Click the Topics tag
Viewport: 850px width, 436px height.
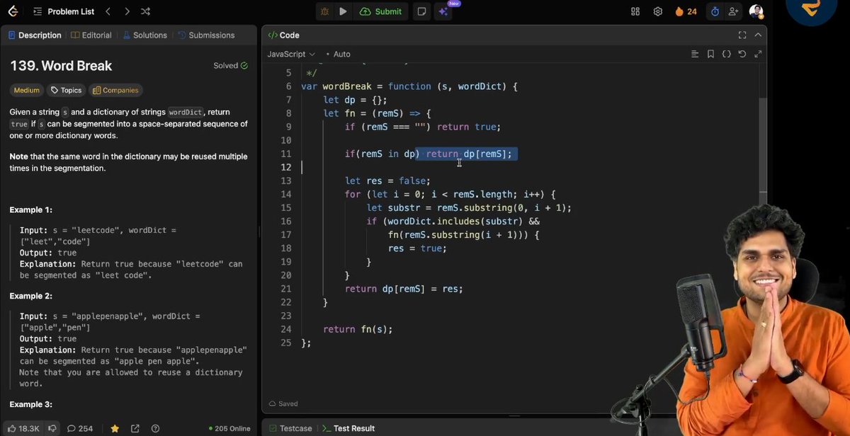tap(66, 90)
